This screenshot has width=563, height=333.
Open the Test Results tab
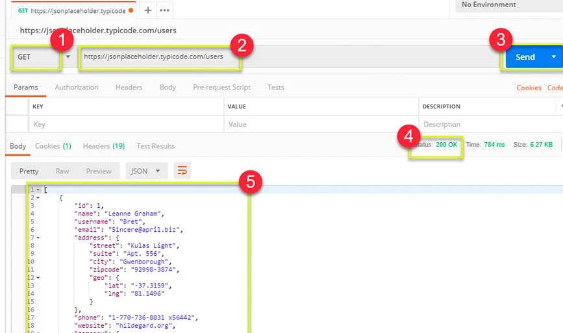155,146
